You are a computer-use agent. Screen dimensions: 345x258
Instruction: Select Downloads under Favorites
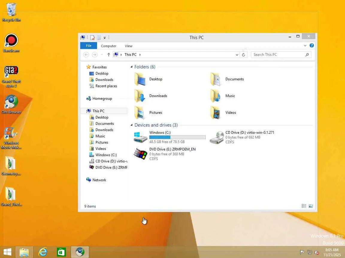coord(101,80)
